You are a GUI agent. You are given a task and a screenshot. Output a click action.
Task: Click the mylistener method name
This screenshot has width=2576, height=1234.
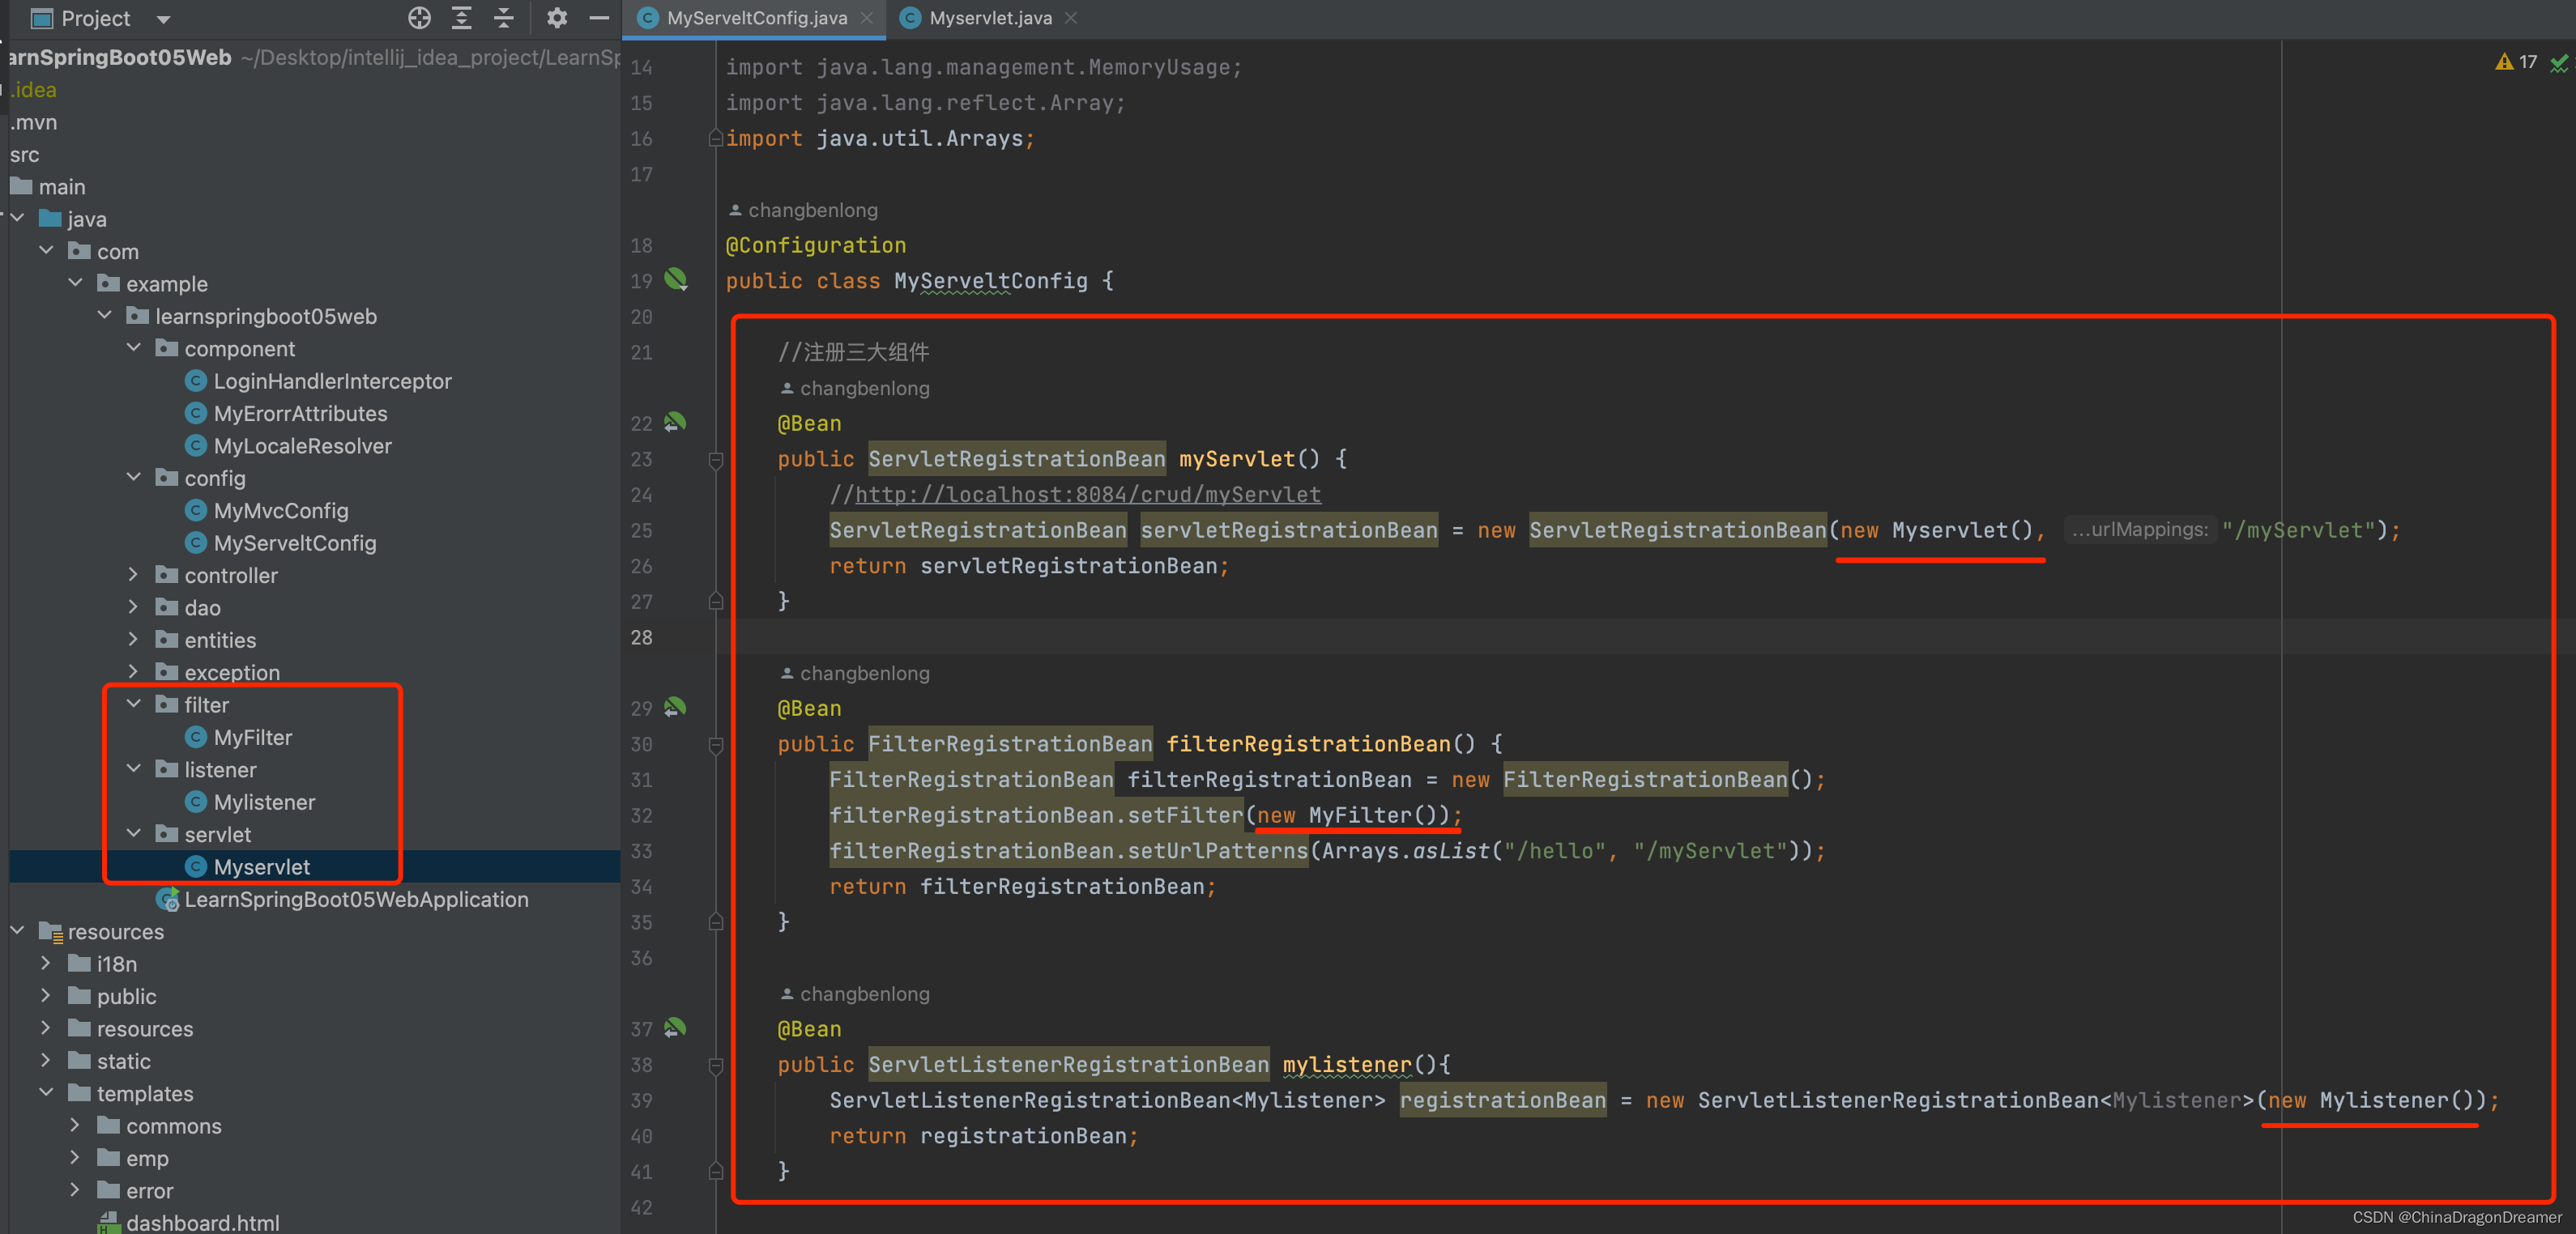1346,1064
